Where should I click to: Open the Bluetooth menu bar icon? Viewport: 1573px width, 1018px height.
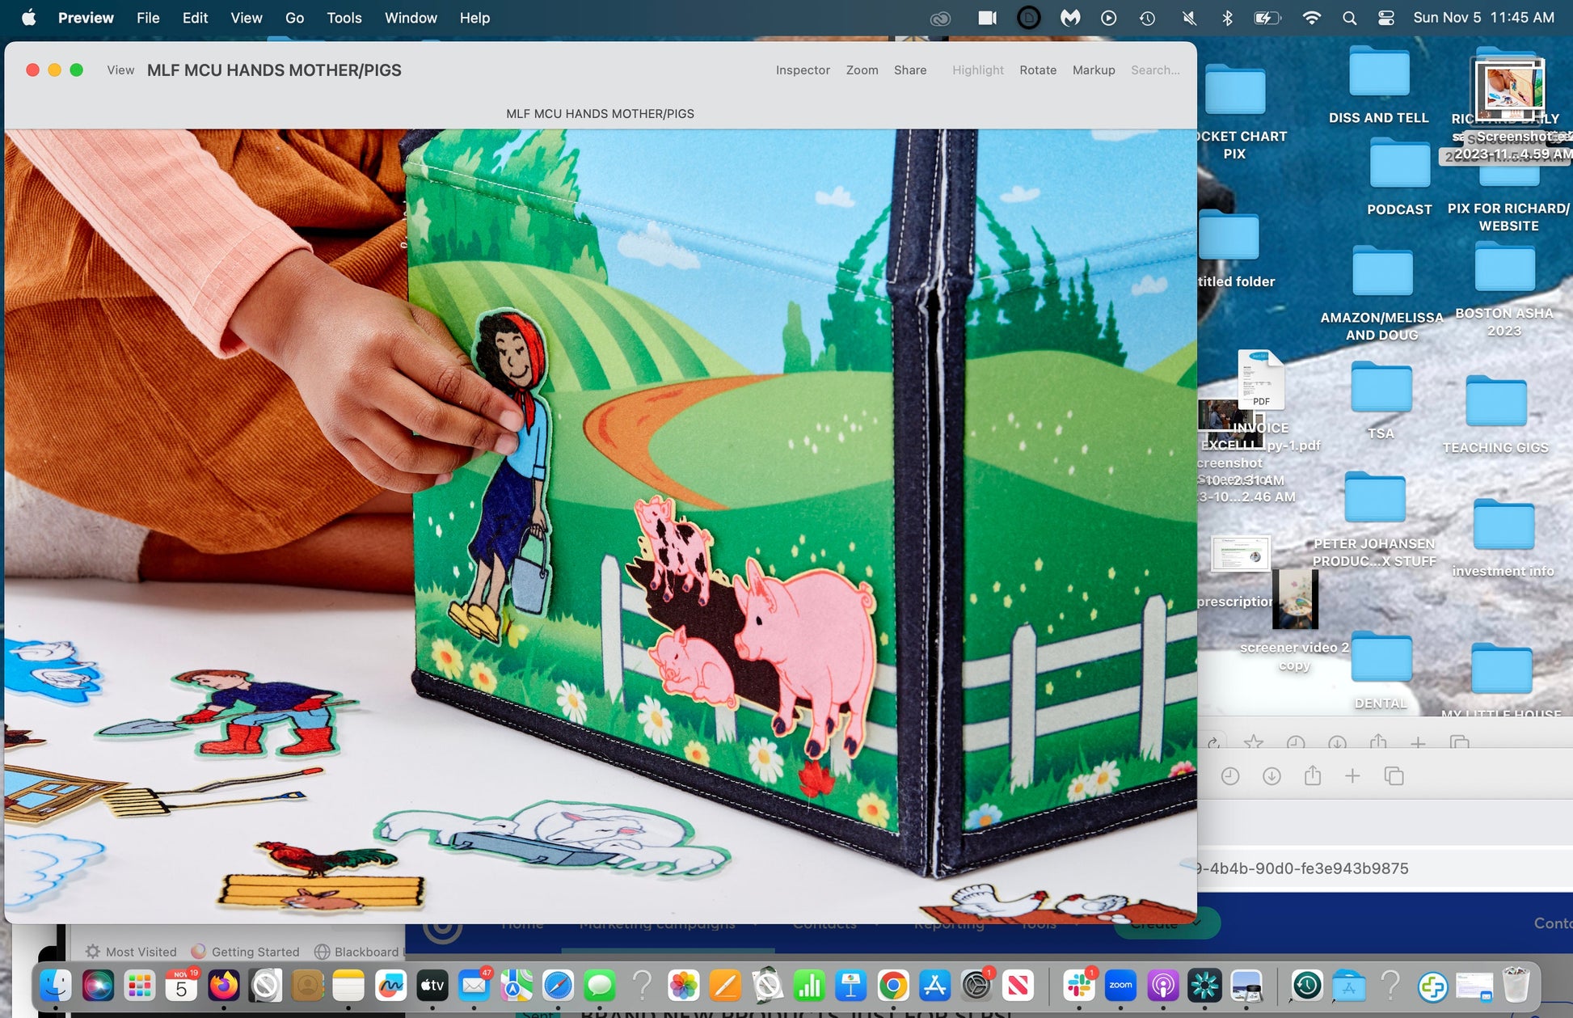coord(1226,18)
